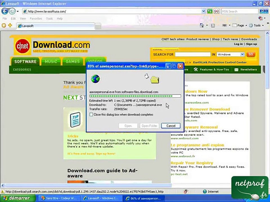Viewport: 270px width, 202px height.
Task: Click the Features & How-Tos tools icon
Action: pyautogui.click(x=195, y=70)
